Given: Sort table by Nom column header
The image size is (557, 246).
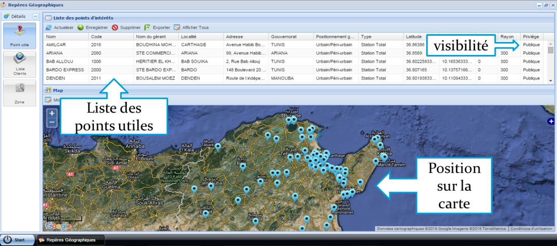Looking at the screenshot, I should click(66, 36).
